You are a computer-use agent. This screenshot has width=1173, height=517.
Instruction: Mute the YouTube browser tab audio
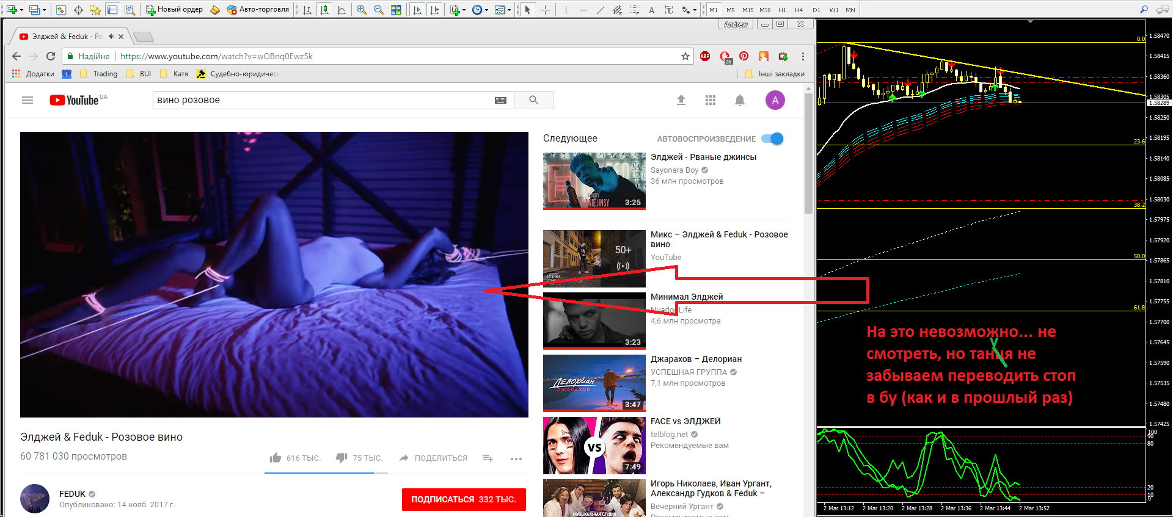pos(111,37)
